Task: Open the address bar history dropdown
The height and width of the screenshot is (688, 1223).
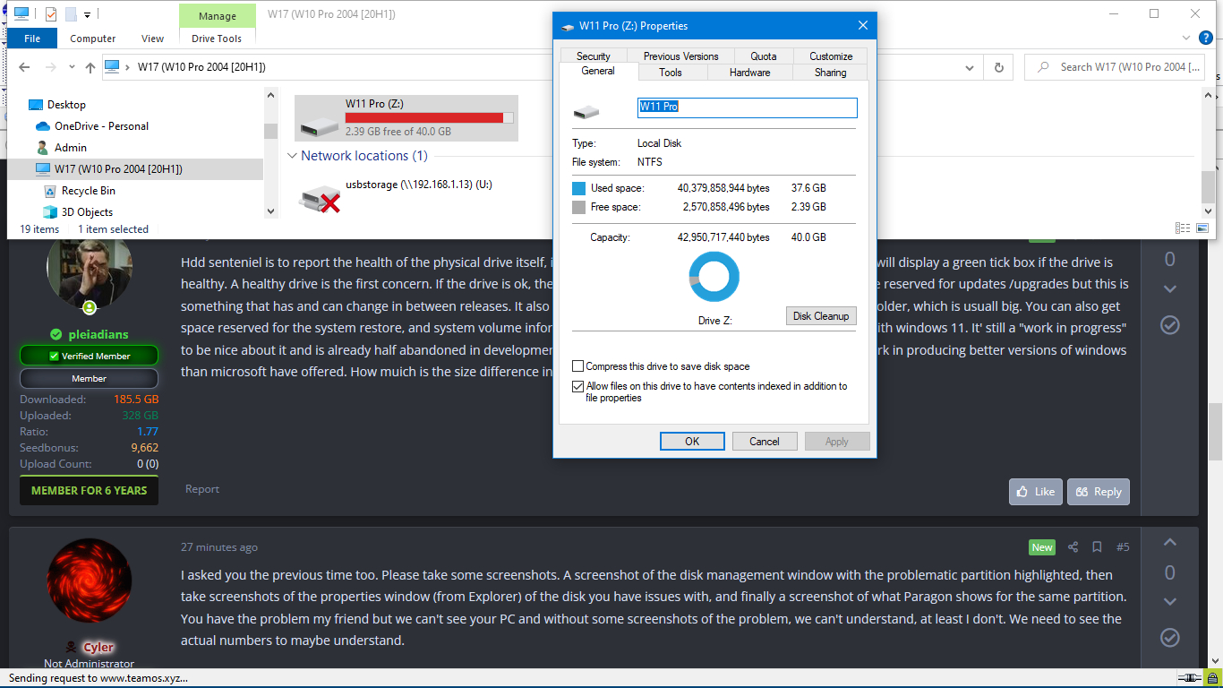Action: 970,67
